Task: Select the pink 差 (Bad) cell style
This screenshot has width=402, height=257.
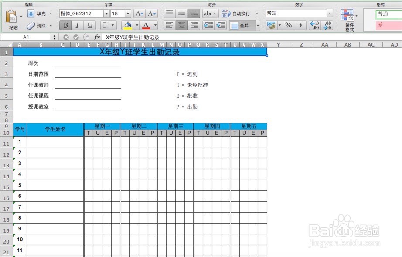Action: [389, 25]
